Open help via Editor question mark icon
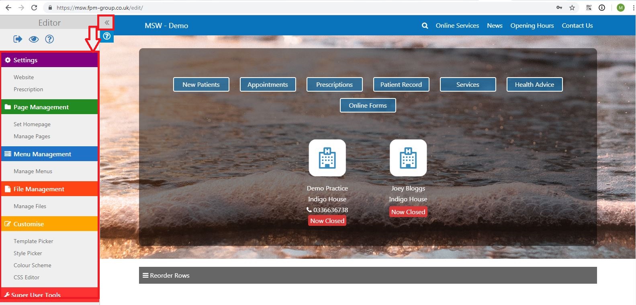 point(49,39)
